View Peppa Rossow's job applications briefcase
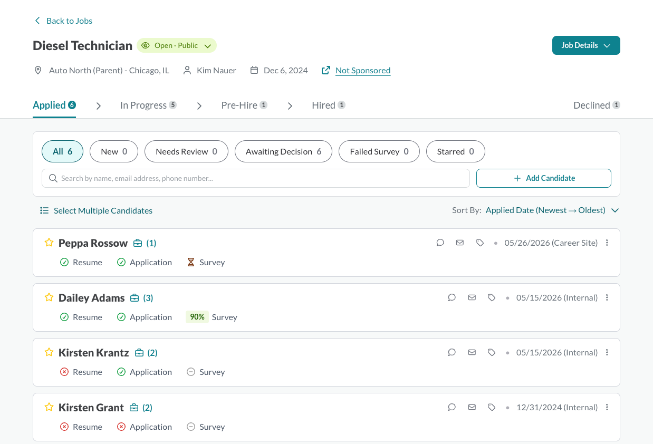The height and width of the screenshot is (444, 653). 145,243
